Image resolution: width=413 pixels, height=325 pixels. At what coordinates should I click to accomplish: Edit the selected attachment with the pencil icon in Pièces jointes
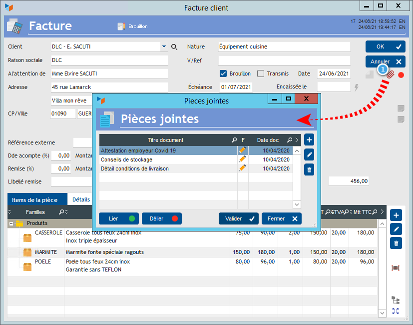309,155
